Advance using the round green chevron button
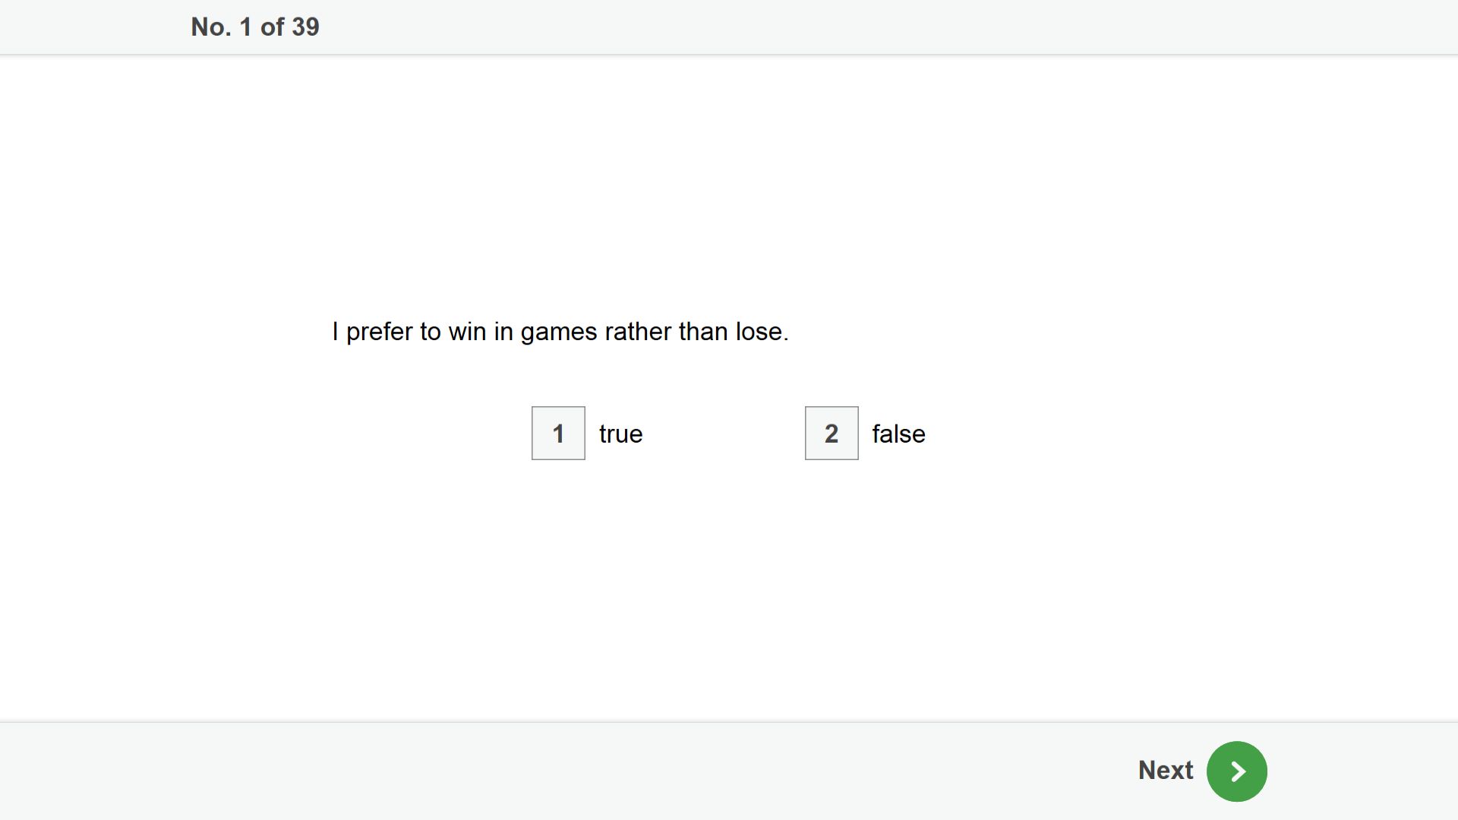Viewport: 1458px width, 820px height. [1236, 771]
